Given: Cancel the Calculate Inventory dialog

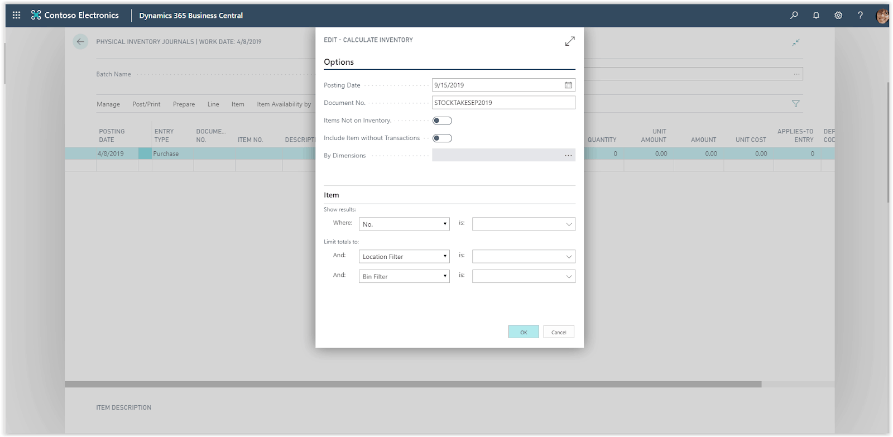Looking at the screenshot, I should pyautogui.click(x=559, y=332).
